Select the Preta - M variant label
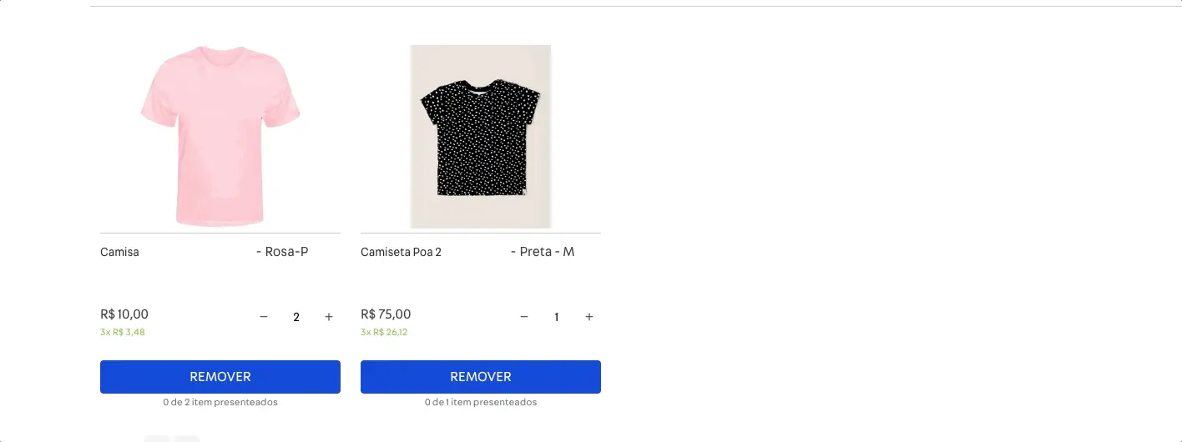This screenshot has width=1182, height=442. [x=543, y=251]
